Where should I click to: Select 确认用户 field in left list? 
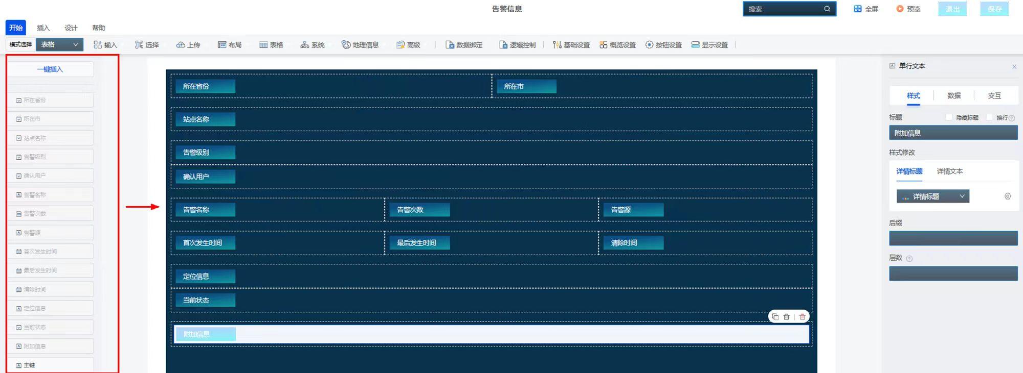(x=50, y=176)
